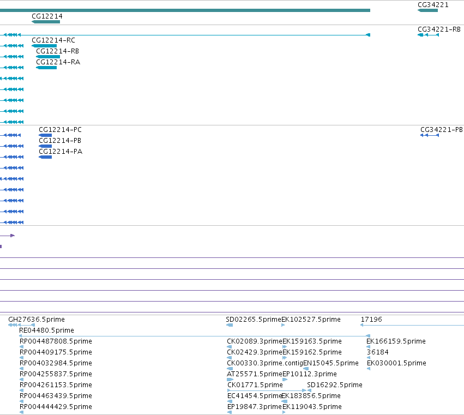
Task: Click RP004409175.5prime EST label
Action: point(56,352)
